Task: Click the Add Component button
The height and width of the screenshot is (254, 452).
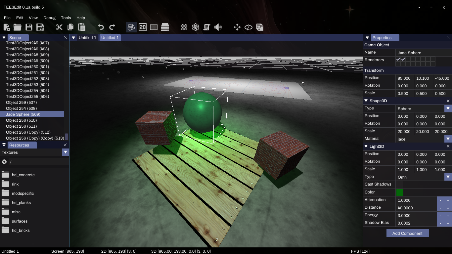Action: coord(407,233)
